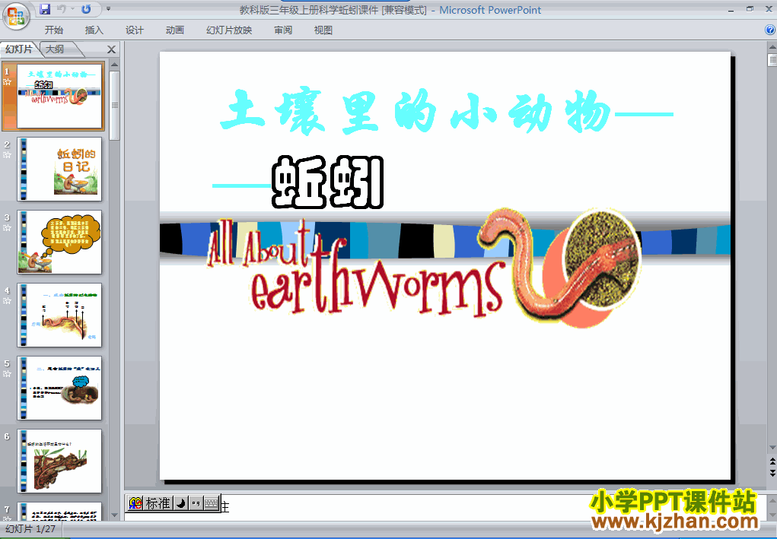Click the IME 标准 mode button
The height and width of the screenshot is (539, 777).
tap(158, 503)
